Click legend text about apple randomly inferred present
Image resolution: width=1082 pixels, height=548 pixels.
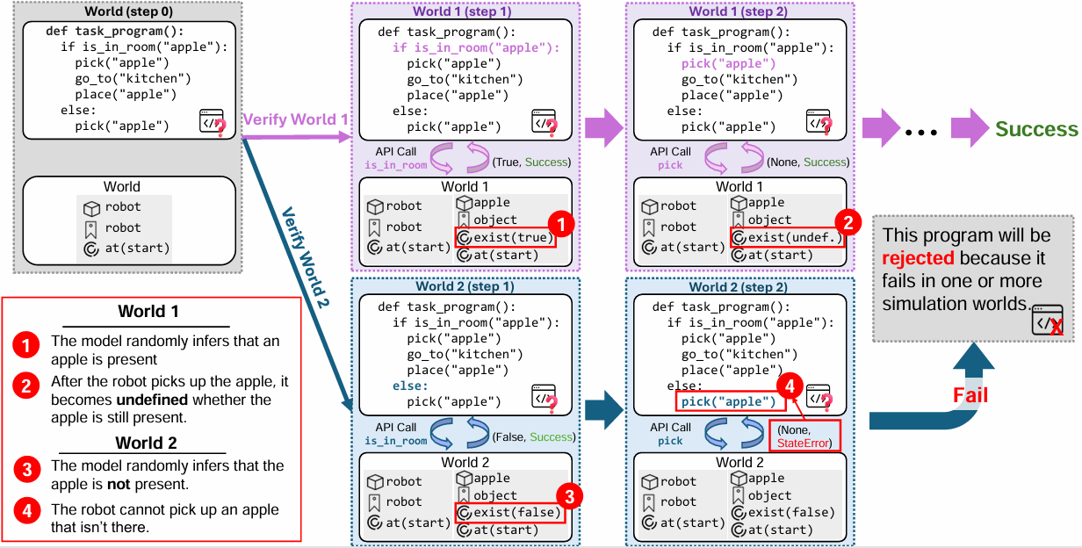(164, 350)
